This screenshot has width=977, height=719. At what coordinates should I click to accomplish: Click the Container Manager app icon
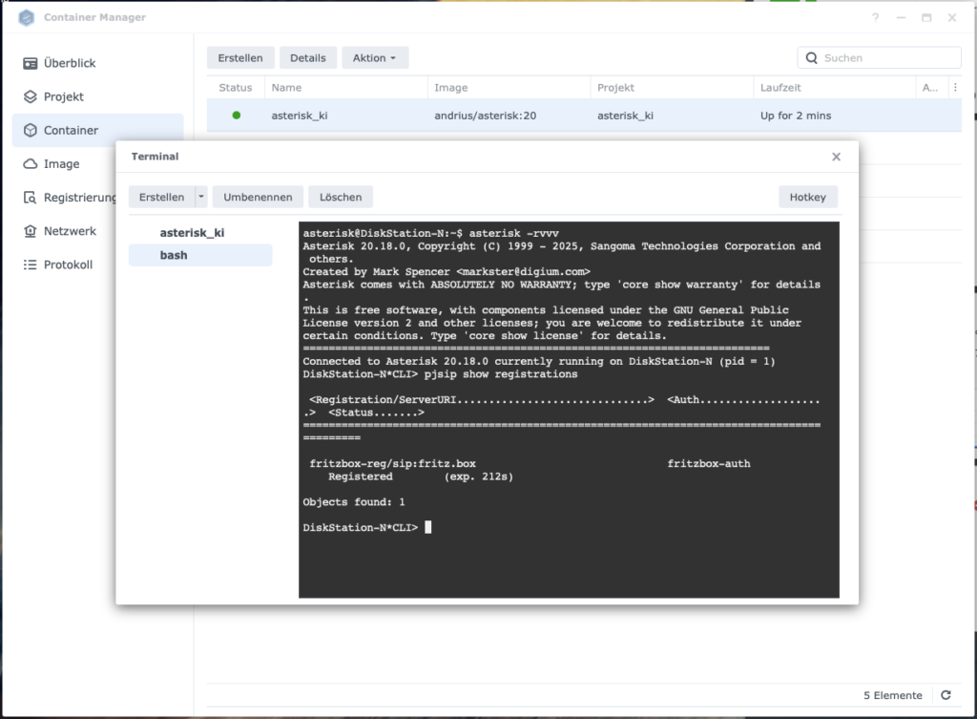click(27, 17)
